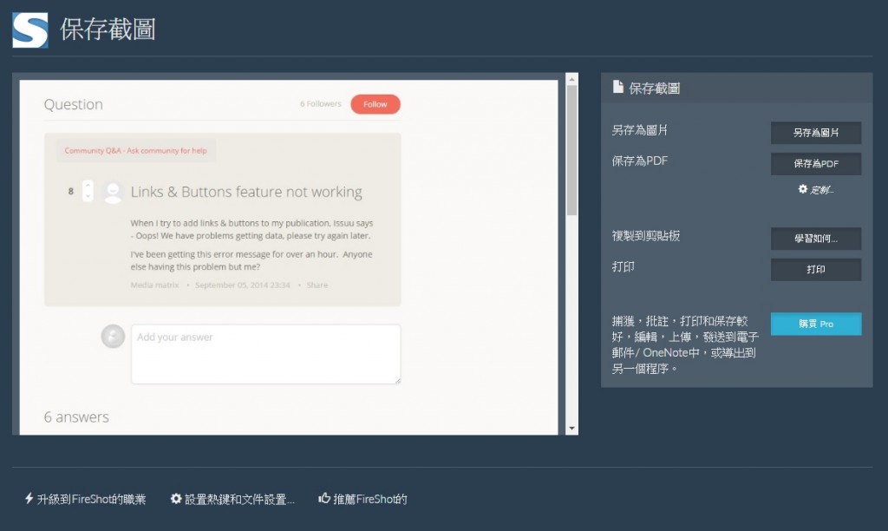
Task: Click the September 05, 2014 23:34 timestamp
Action: coord(243,285)
